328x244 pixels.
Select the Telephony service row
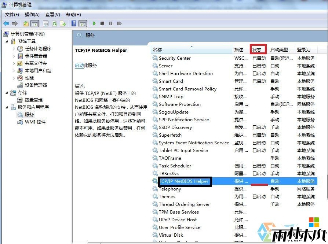[170, 189]
